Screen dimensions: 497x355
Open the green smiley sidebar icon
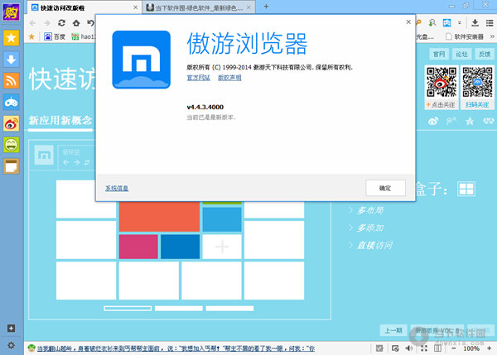[x=11, y=145]
